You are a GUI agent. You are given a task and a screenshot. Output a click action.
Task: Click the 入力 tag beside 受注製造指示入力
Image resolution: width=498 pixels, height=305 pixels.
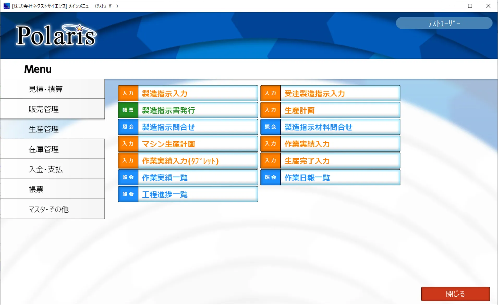coord(270,93)
